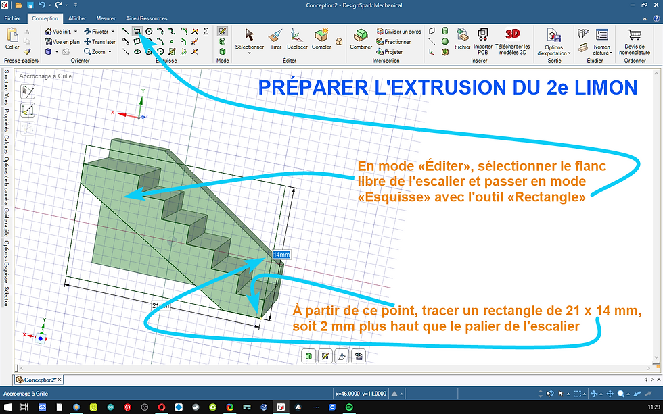
Task: Click Importer PCB
Action: pos(483,41)
